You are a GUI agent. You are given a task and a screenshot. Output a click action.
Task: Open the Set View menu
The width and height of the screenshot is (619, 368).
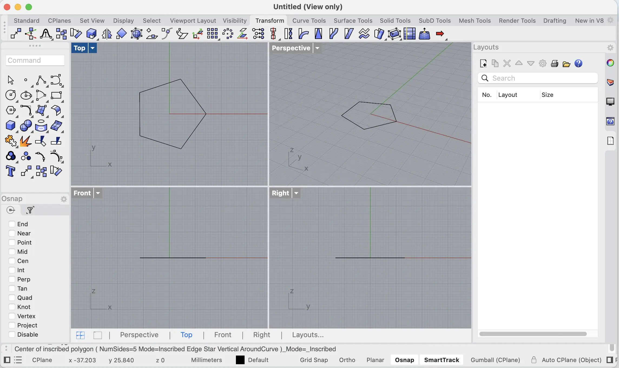[92, 20]
